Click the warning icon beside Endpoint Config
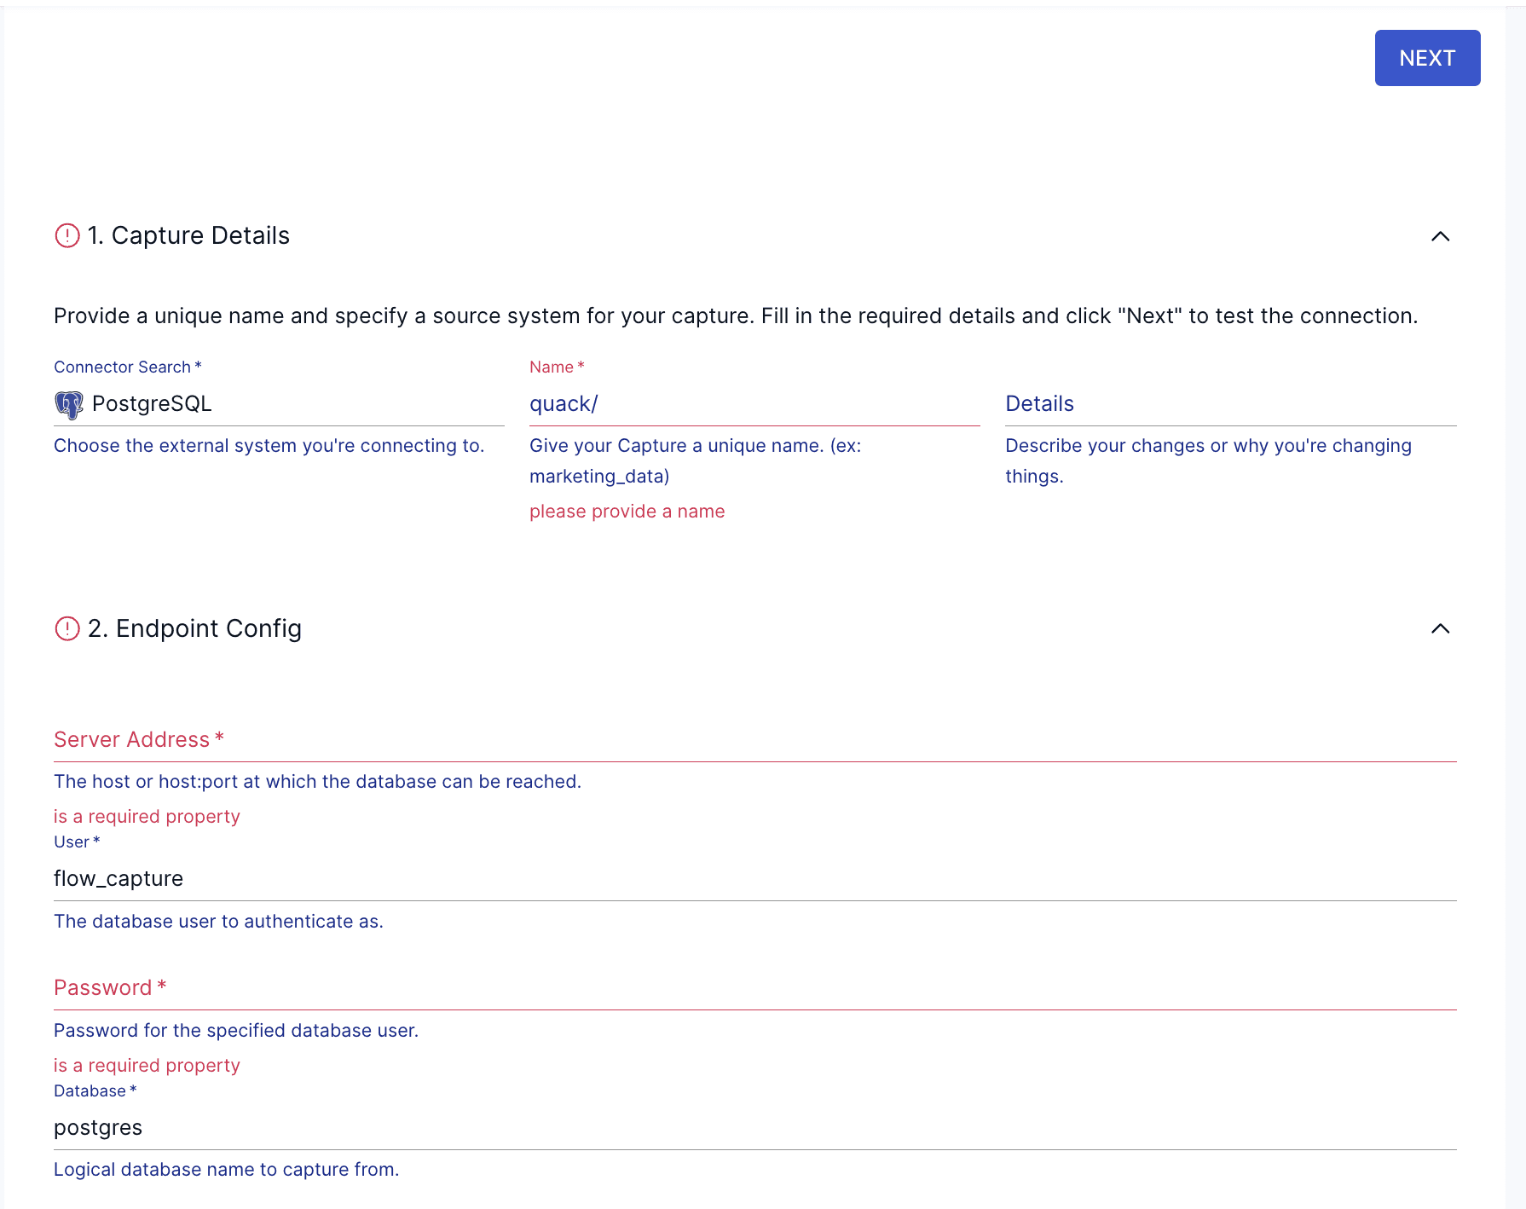1526x1209 pixels. point(67,628)
